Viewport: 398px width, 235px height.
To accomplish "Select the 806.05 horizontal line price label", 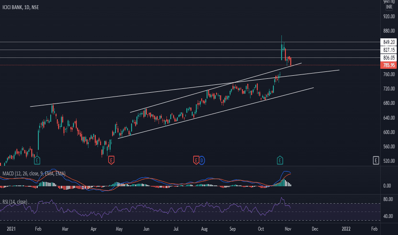I will [x=389, y=58].
